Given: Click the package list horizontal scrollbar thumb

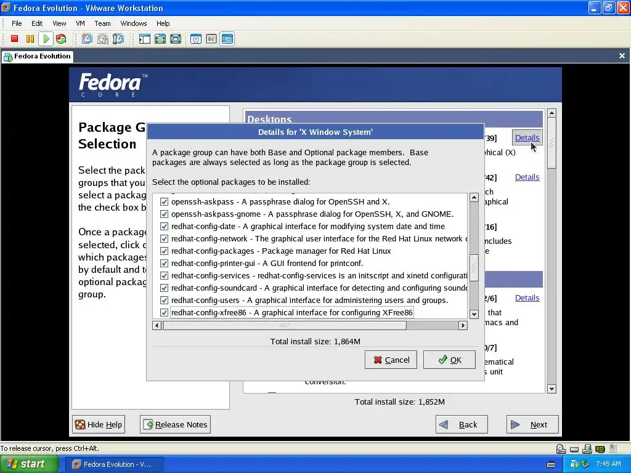Looking at the screenshot, I should pyautogui.click(x=285, y=325).
